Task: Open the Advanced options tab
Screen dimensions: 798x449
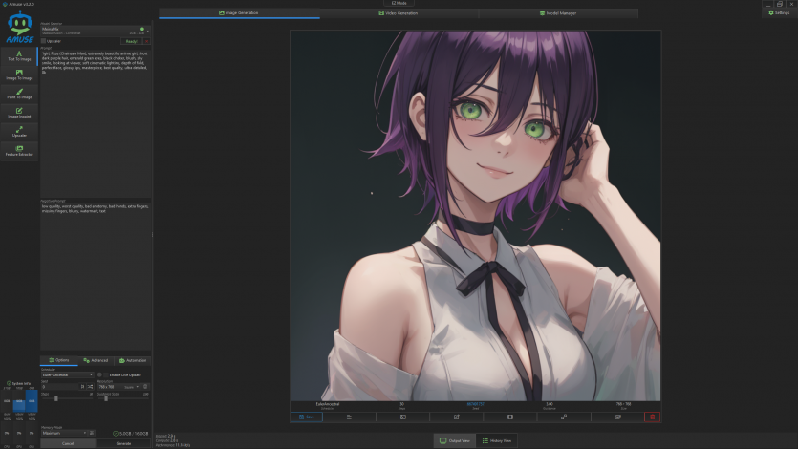Action: tap(96, 360)
